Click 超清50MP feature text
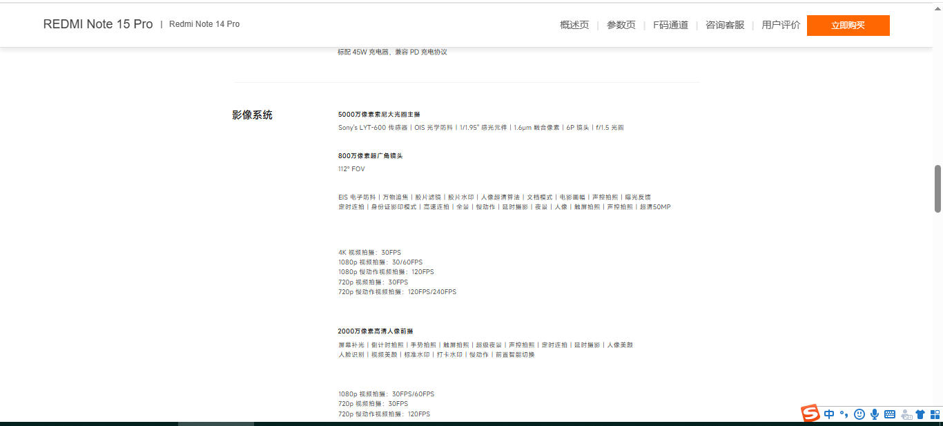This screenshot has width=943, height=426. [x=655, y=207]
